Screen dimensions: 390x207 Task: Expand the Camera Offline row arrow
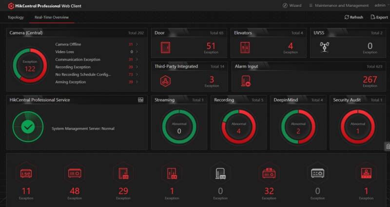coord(137,44)
